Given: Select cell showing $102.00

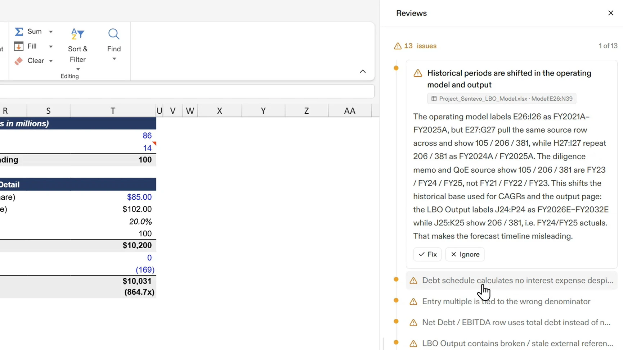Looking at the screenshot, I should (113, 209).
